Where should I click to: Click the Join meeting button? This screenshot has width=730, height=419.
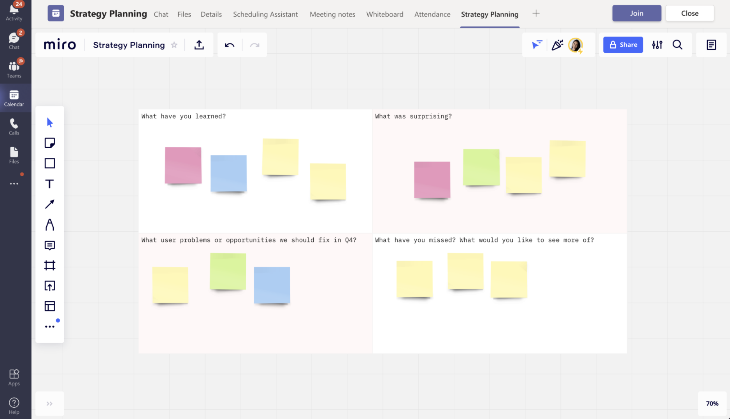coord(637,13)
